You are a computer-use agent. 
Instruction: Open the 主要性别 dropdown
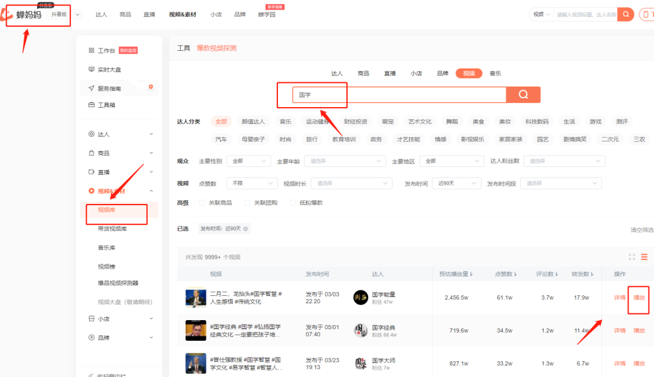point(249,161)
